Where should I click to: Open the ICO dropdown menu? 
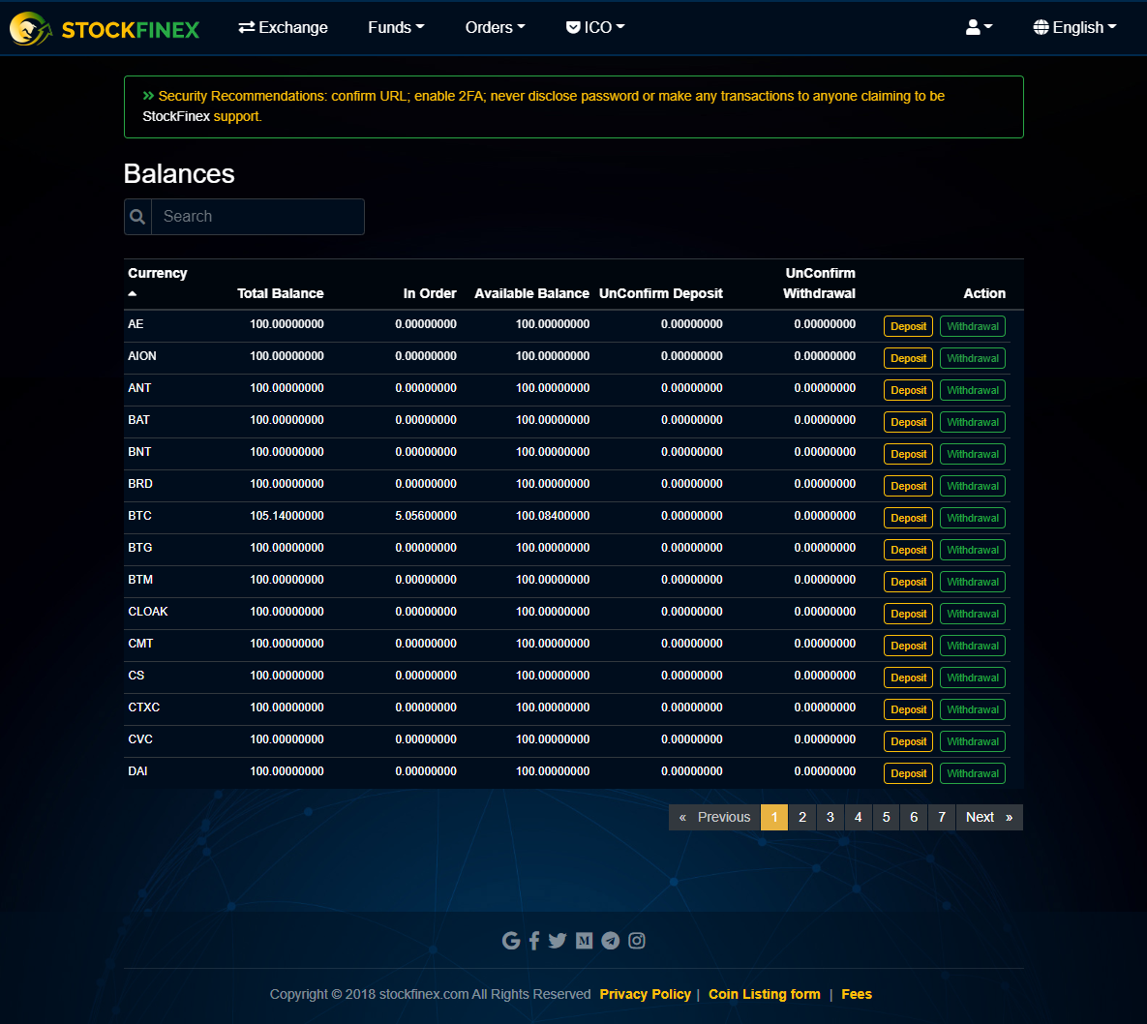tap(594, 27)
